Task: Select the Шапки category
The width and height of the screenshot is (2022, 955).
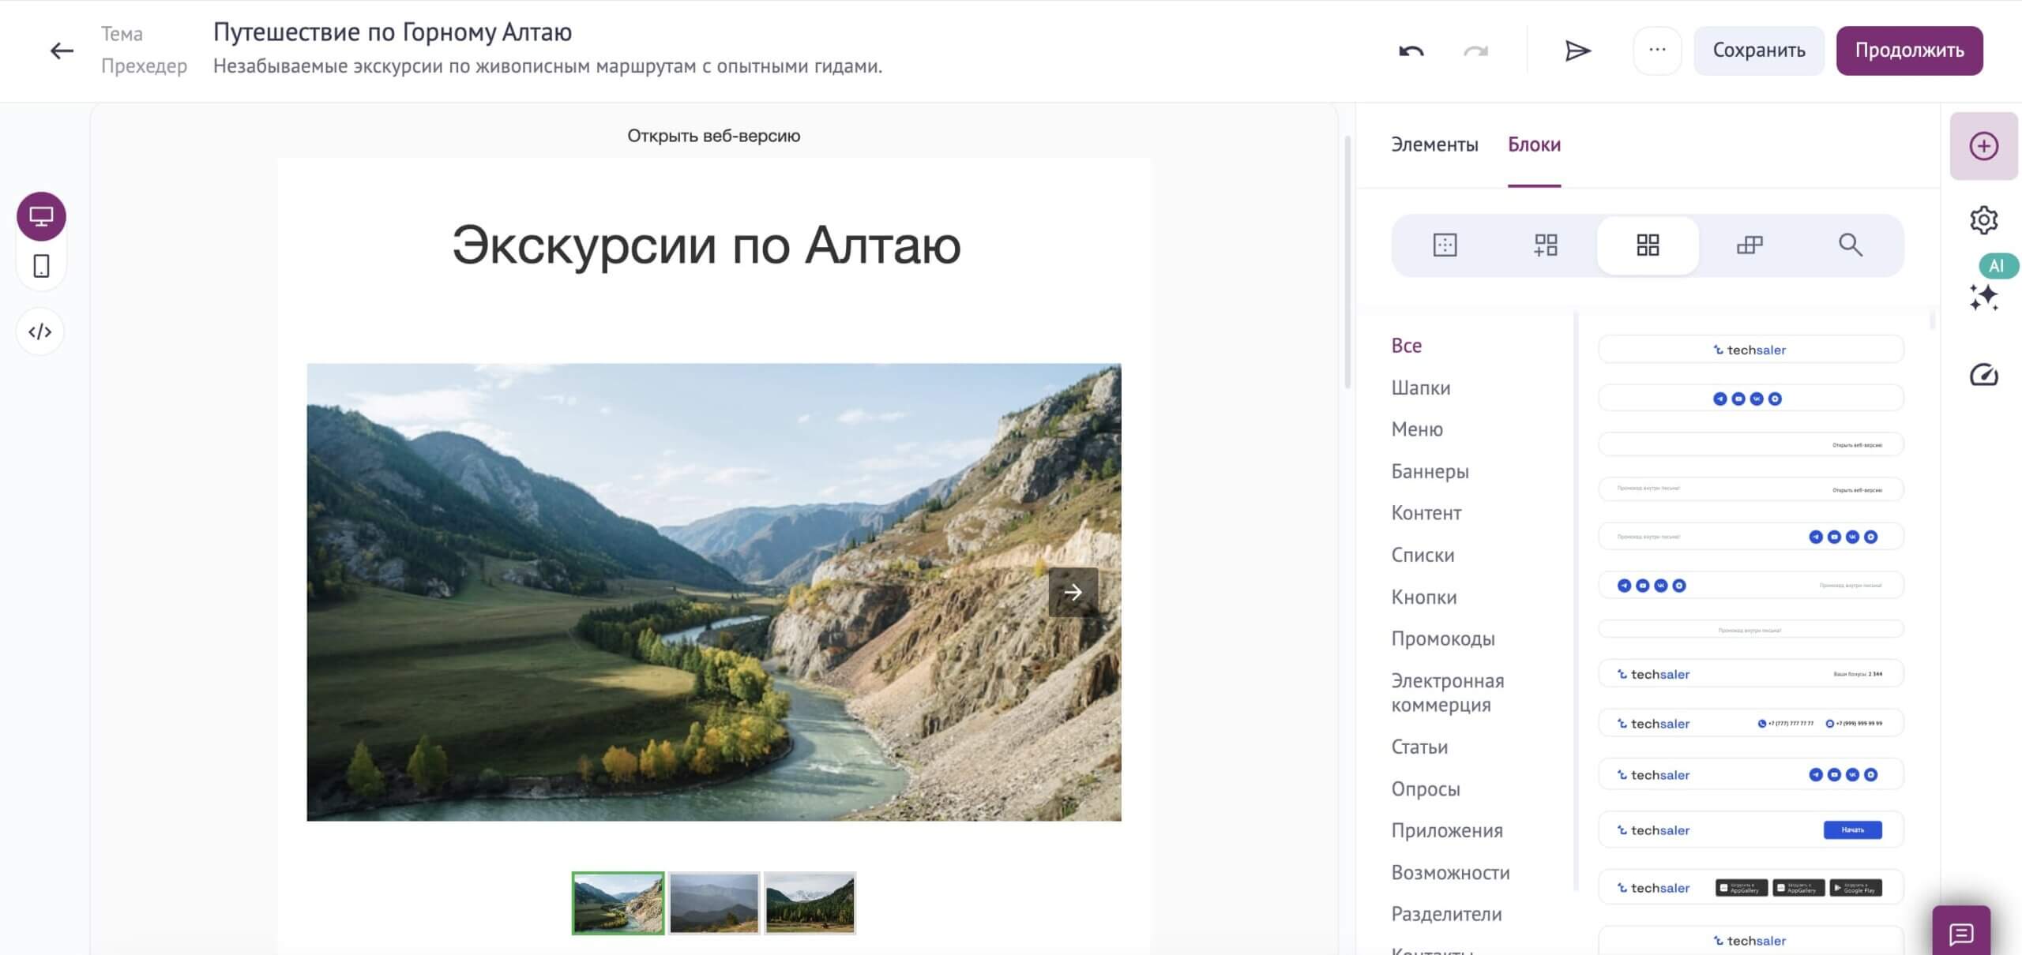Action: [1421, 388]
